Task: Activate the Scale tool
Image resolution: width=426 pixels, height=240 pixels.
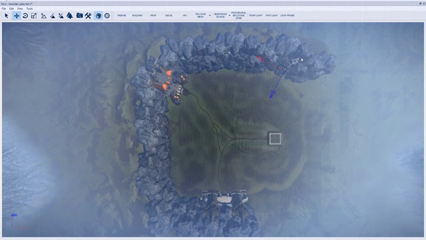Action: pyautogui.click(x=34, y=16)
